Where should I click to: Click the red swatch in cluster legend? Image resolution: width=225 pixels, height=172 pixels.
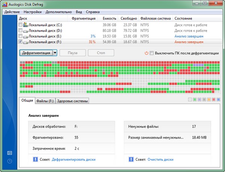tap(214, 100)
